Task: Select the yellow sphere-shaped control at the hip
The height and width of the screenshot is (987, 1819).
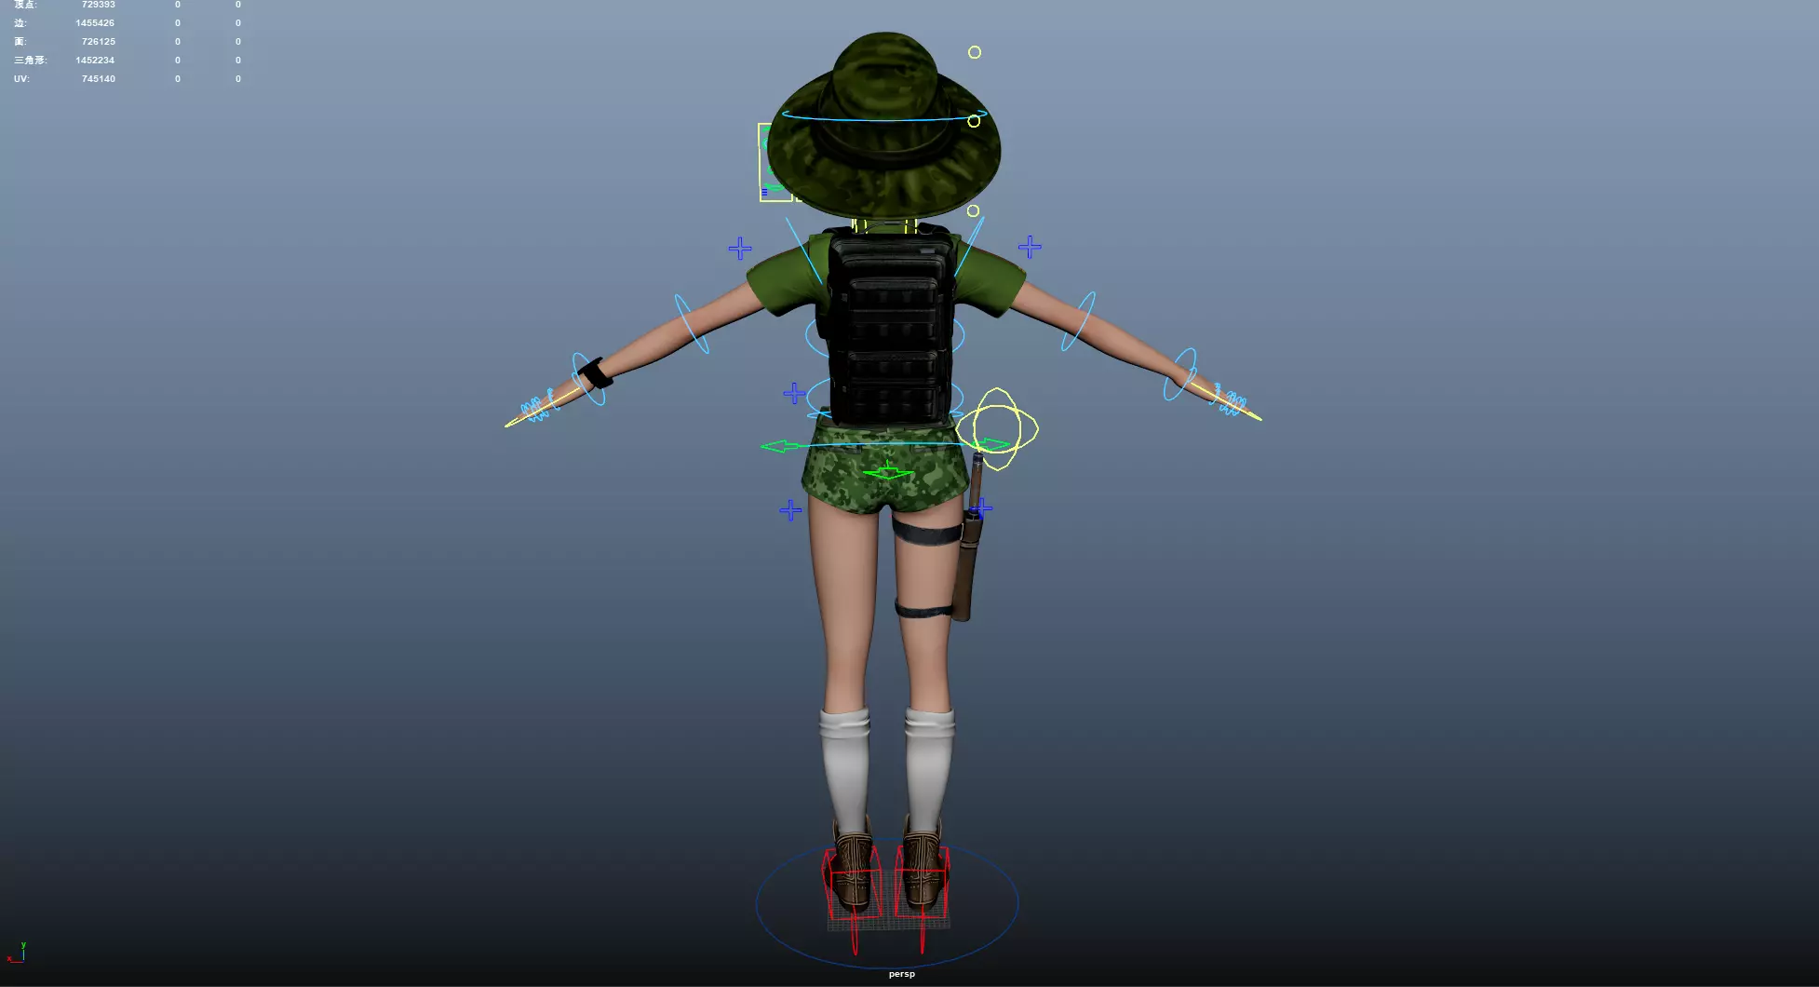Action: coord(997,429)
